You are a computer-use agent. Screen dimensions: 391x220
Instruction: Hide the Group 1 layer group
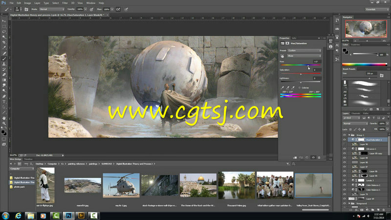(345, 135)
